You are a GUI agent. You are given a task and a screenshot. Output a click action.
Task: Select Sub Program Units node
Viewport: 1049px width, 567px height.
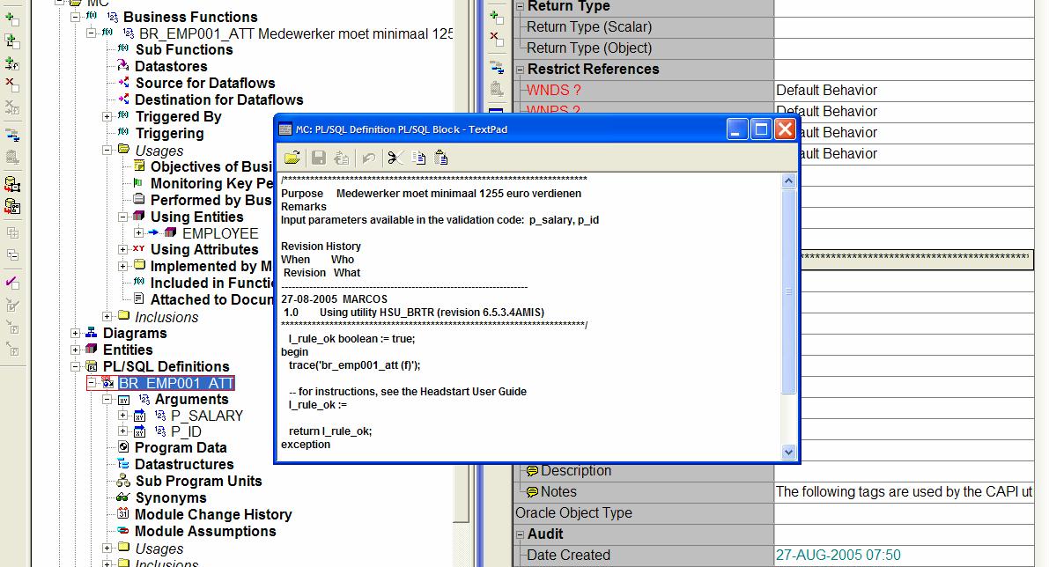[198, 482]
